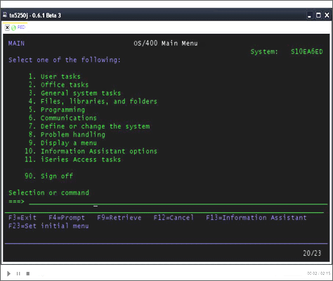Select option 90 Sign off

click(48, 176)
